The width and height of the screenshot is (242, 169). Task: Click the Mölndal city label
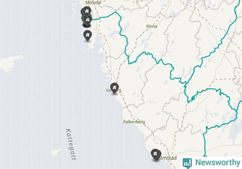[x=93, y=2]
